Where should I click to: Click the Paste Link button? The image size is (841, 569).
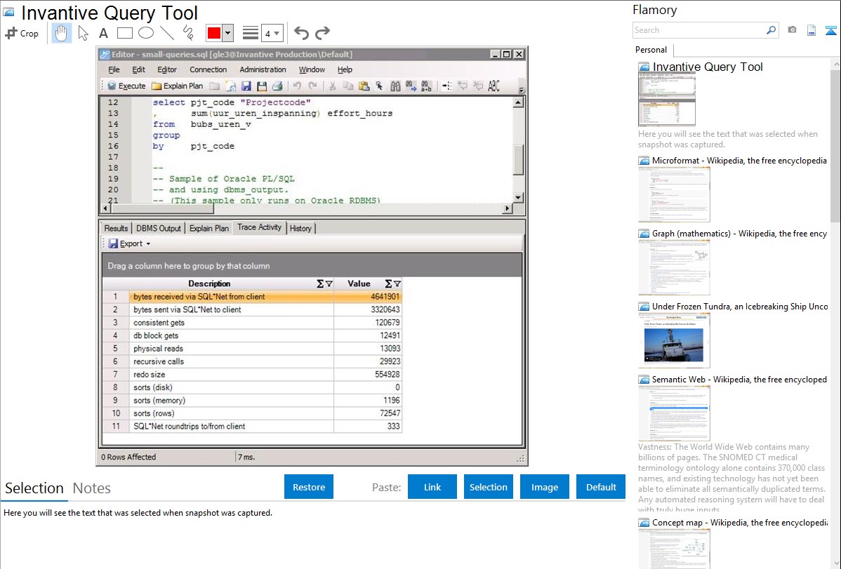432,487
